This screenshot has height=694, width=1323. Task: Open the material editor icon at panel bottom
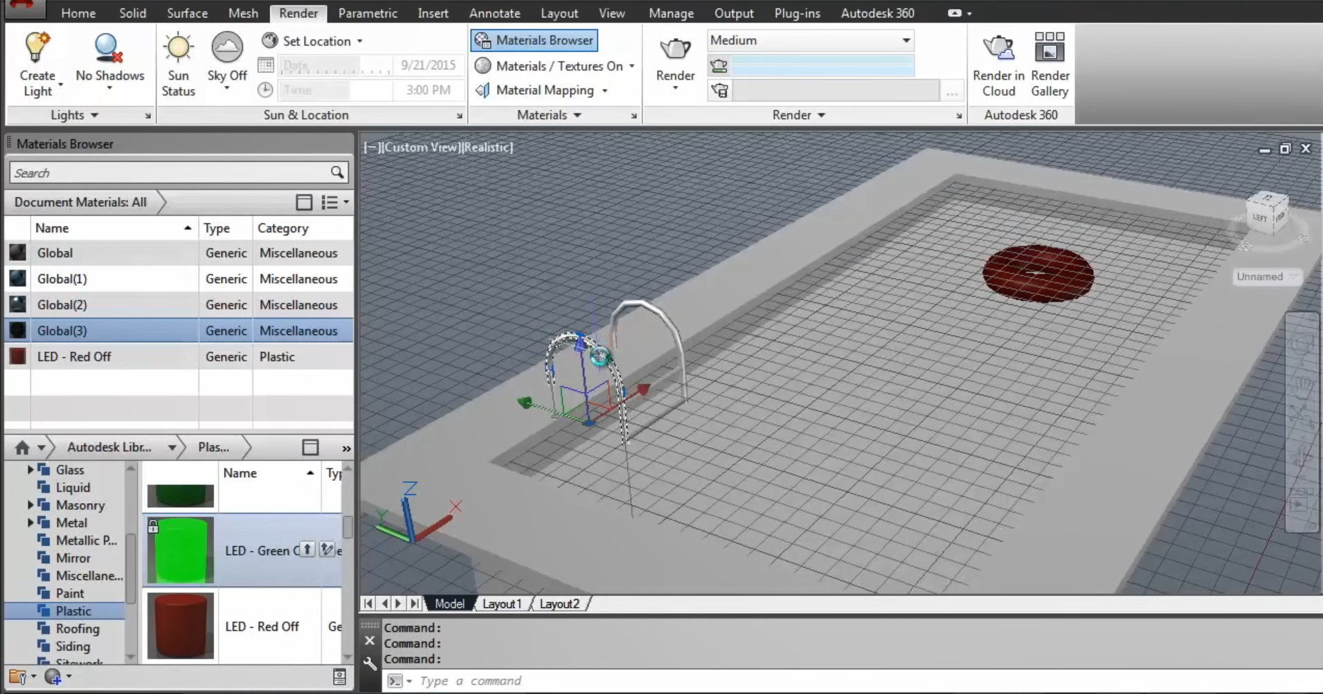click(339, 677)
